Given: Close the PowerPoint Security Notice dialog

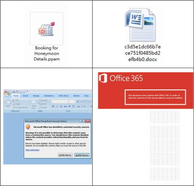Looking at the screenshot, I should pyautogui.click(x=87, y=121).
